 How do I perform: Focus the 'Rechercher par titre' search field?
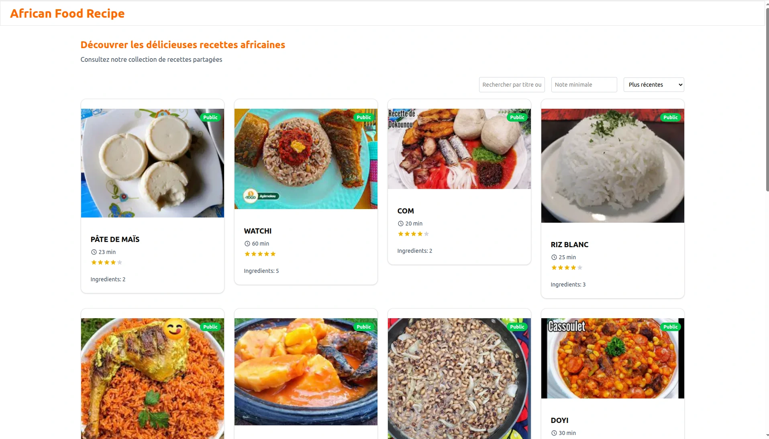(x=512, y=85)
